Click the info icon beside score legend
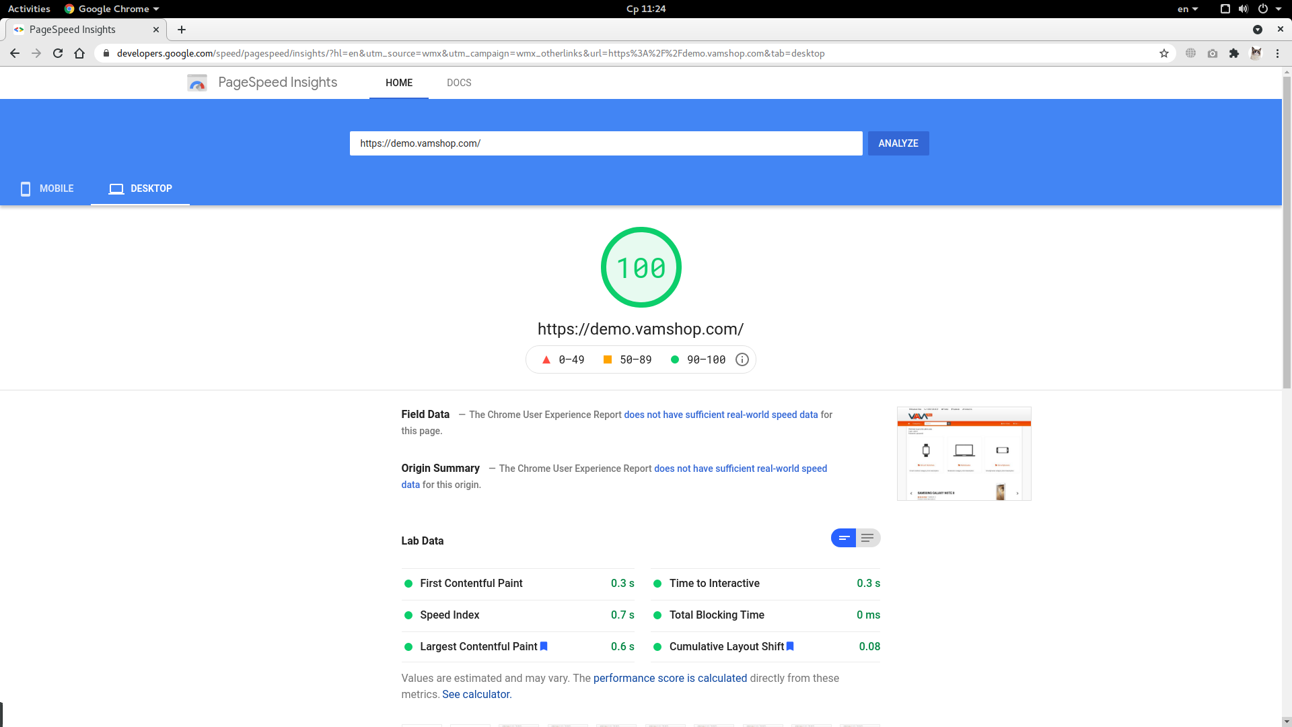Image resolution: width=1292 pixels, height=727 pixels. point(742,359)
